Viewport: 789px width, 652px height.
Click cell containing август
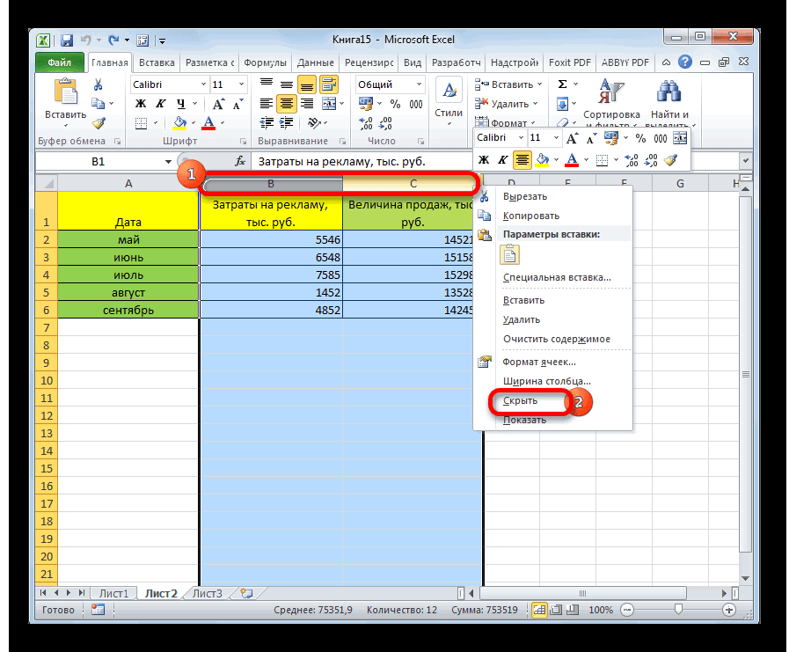tap(128, 292)
